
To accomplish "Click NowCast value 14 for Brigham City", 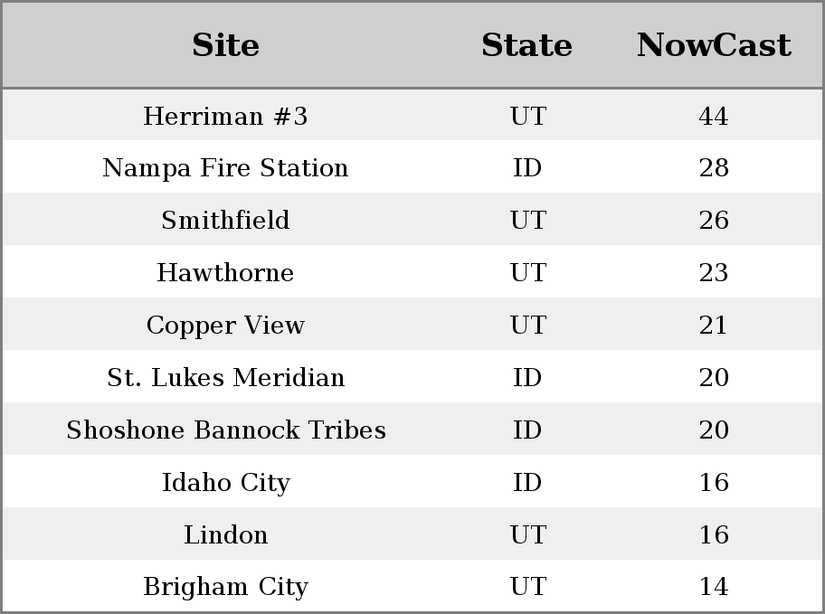I will coord(714,587).
